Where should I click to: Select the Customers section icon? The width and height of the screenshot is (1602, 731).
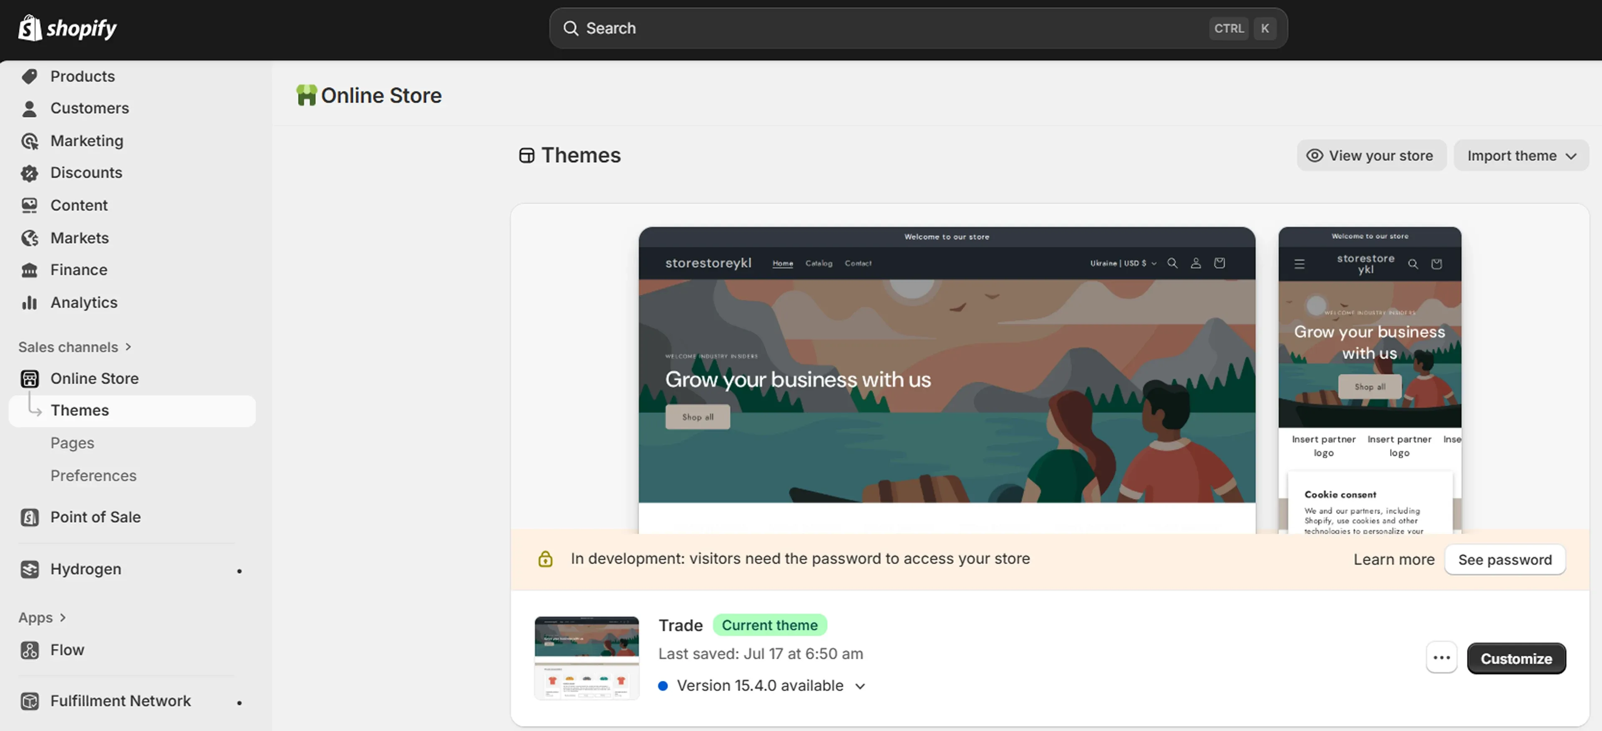[x=29, y=108]
